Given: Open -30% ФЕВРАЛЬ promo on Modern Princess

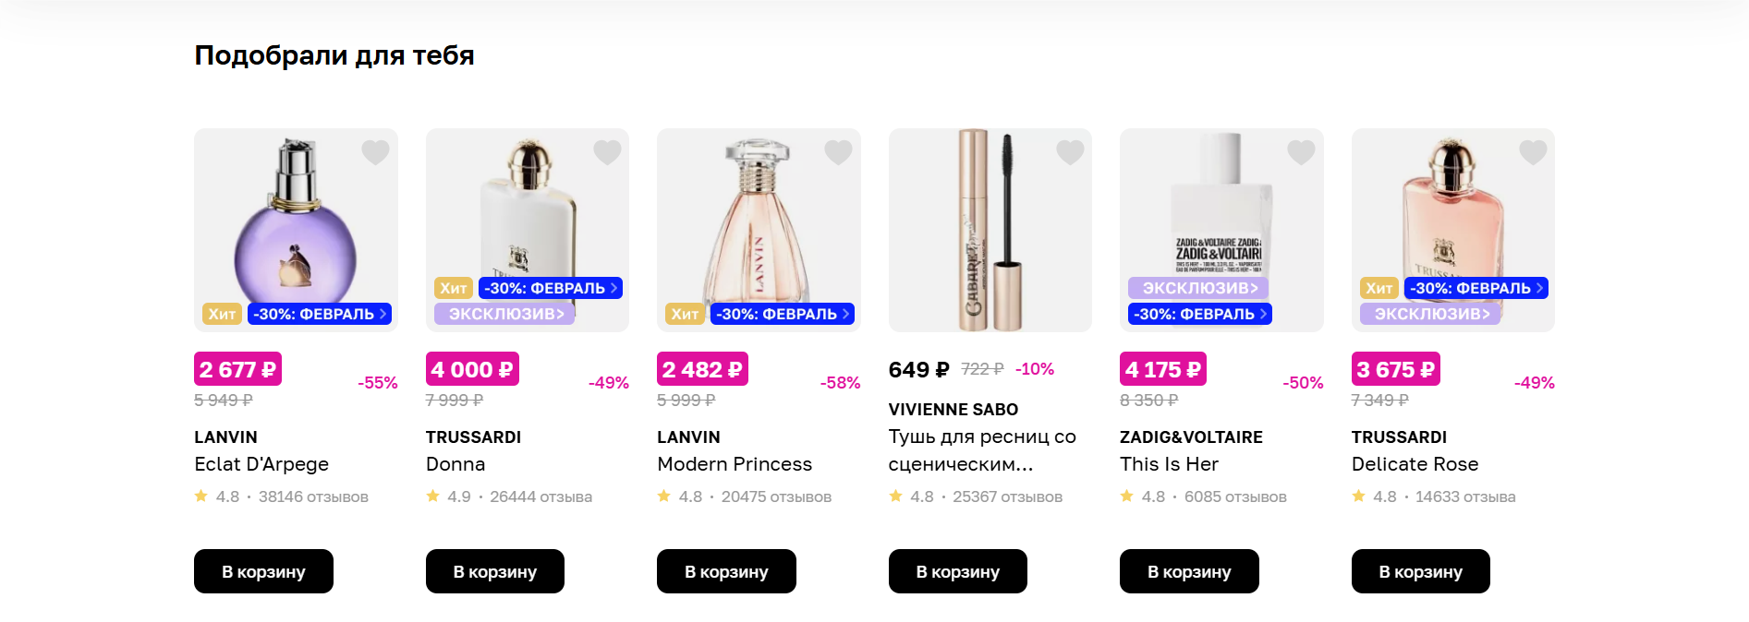Looking at the screenshot, I should (x=783, y=315).
